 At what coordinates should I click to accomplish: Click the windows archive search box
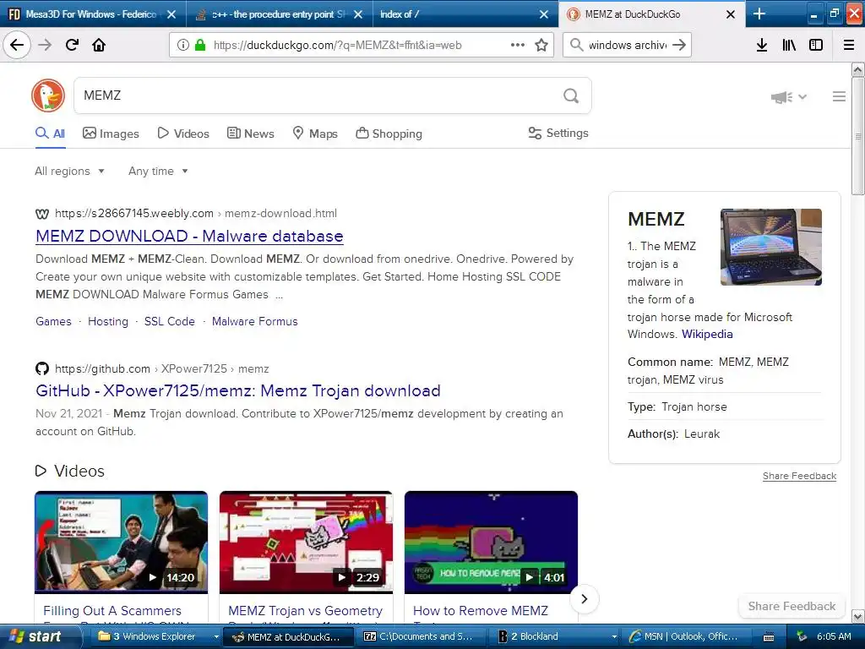[628, 45]
